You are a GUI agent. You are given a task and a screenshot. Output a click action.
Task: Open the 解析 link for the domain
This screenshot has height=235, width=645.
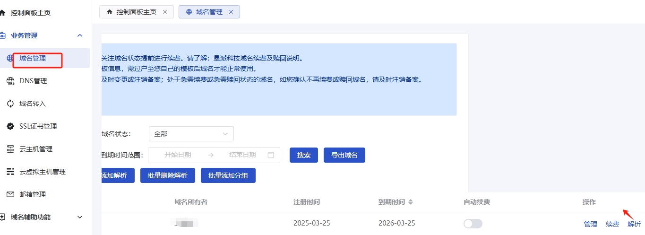tap(634, 224)
